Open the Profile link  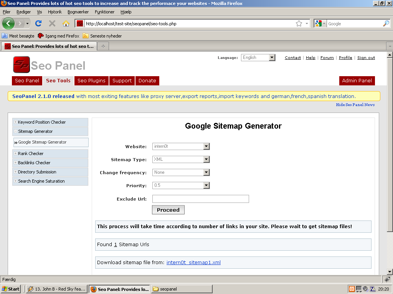(345, 57)
